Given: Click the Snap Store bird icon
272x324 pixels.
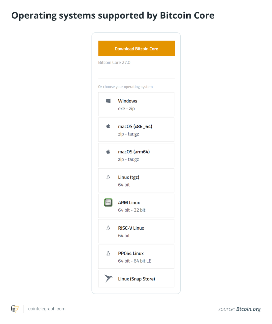Looking at the screenshot, I should click(x=108, y=278).
